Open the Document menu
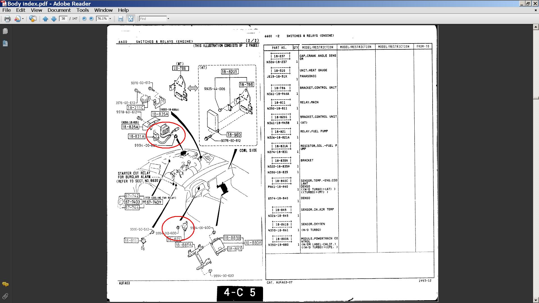 point(59,10)
